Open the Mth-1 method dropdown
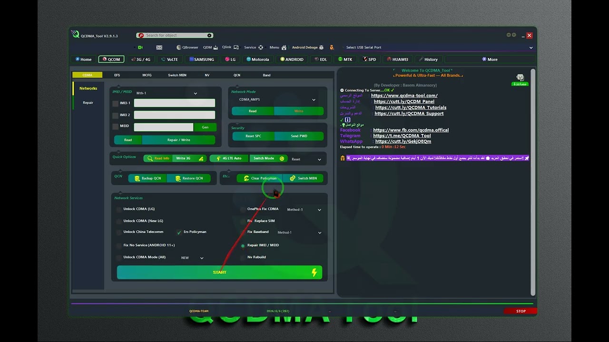The width and height of the screenshot is (609, 342). tap(167, 93)
